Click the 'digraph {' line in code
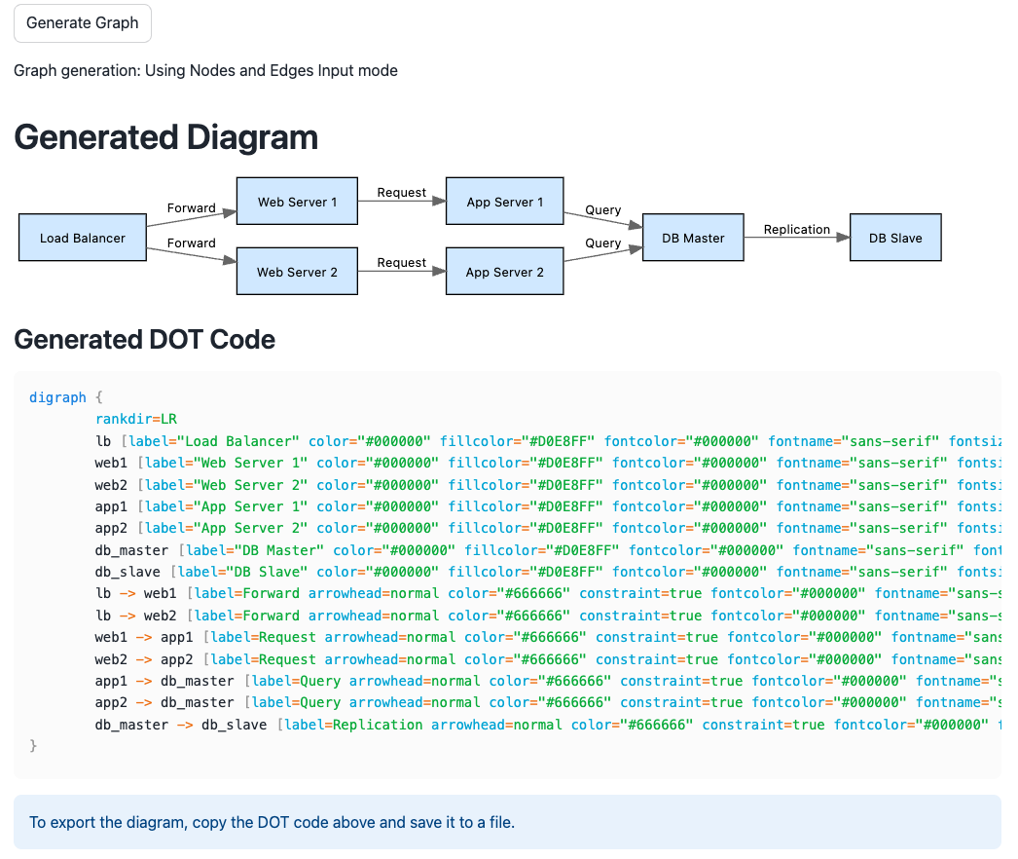Screen dimensions: 1018x859 click(65, 397)
